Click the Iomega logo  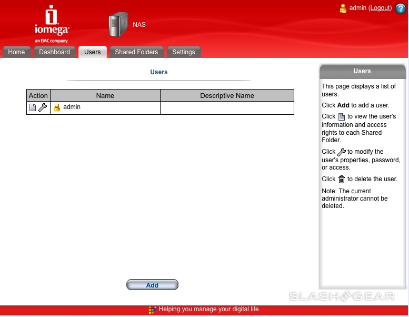tap(51, 24)
